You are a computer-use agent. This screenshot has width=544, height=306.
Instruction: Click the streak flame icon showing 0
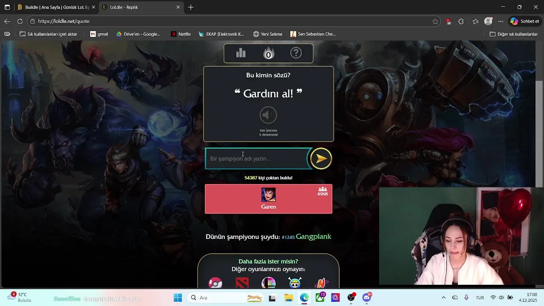tap(269, 54)
